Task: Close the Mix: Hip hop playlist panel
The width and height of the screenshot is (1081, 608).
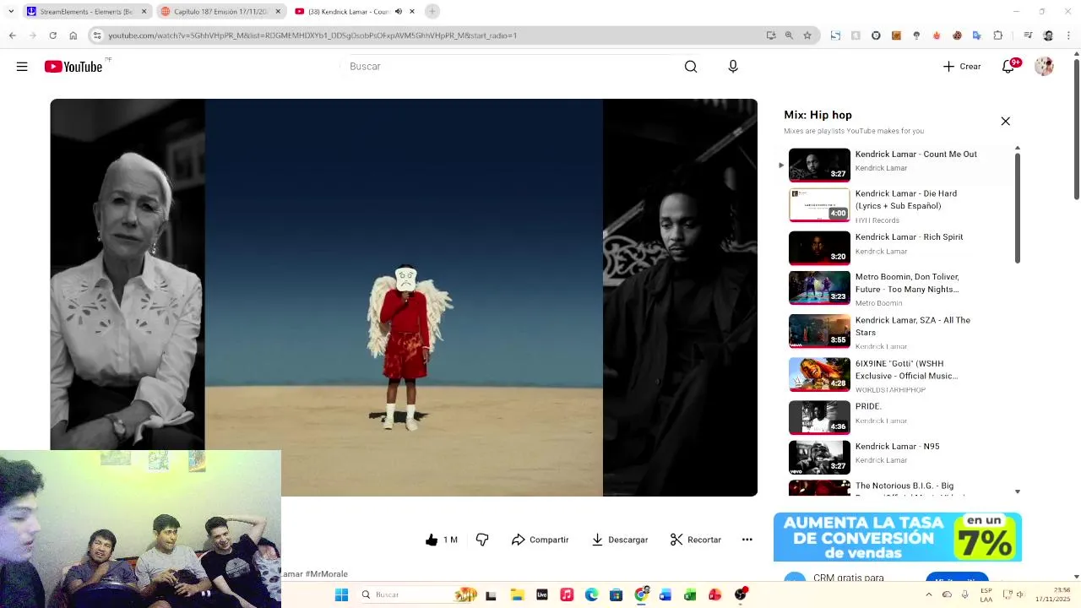Action: 1005,122
